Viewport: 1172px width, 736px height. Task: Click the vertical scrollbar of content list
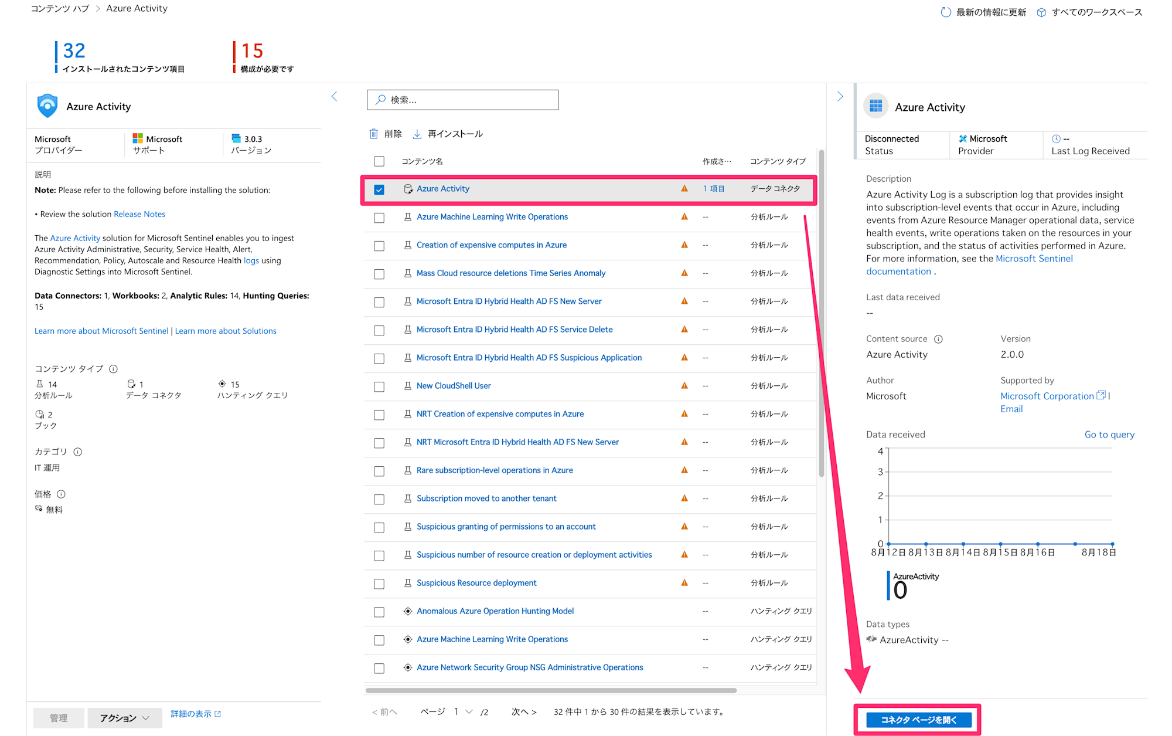822,314
